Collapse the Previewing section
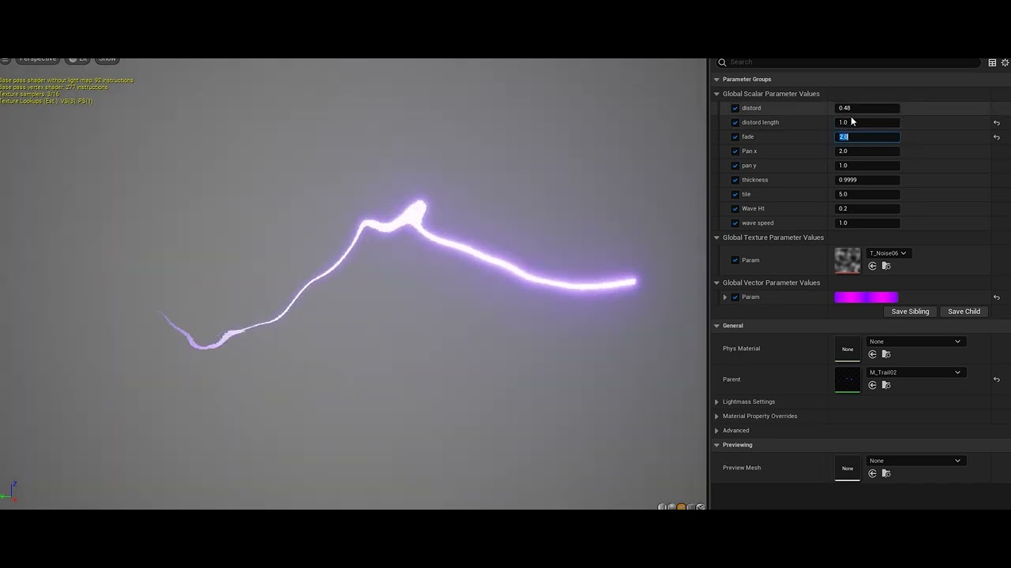1011x568 pixels. (x=716, y=445)
